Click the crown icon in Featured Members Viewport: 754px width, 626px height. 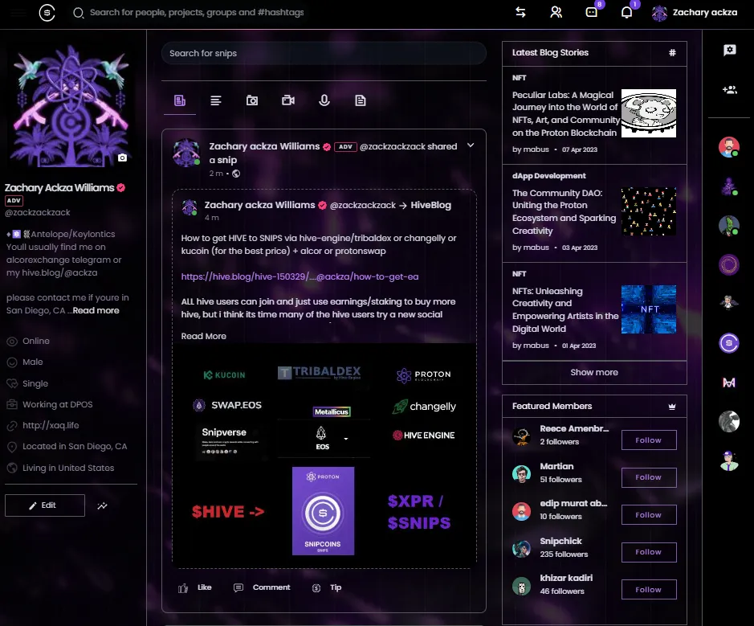(x=672, y=407)
